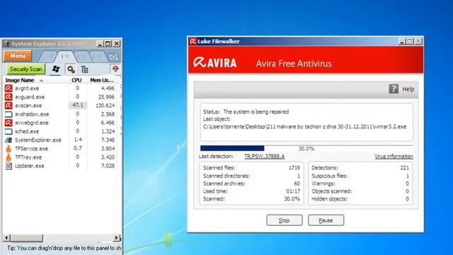Click the Windows flag icon in System Explorer toolbar
This screenshot has width=453, height=255.
56,69
